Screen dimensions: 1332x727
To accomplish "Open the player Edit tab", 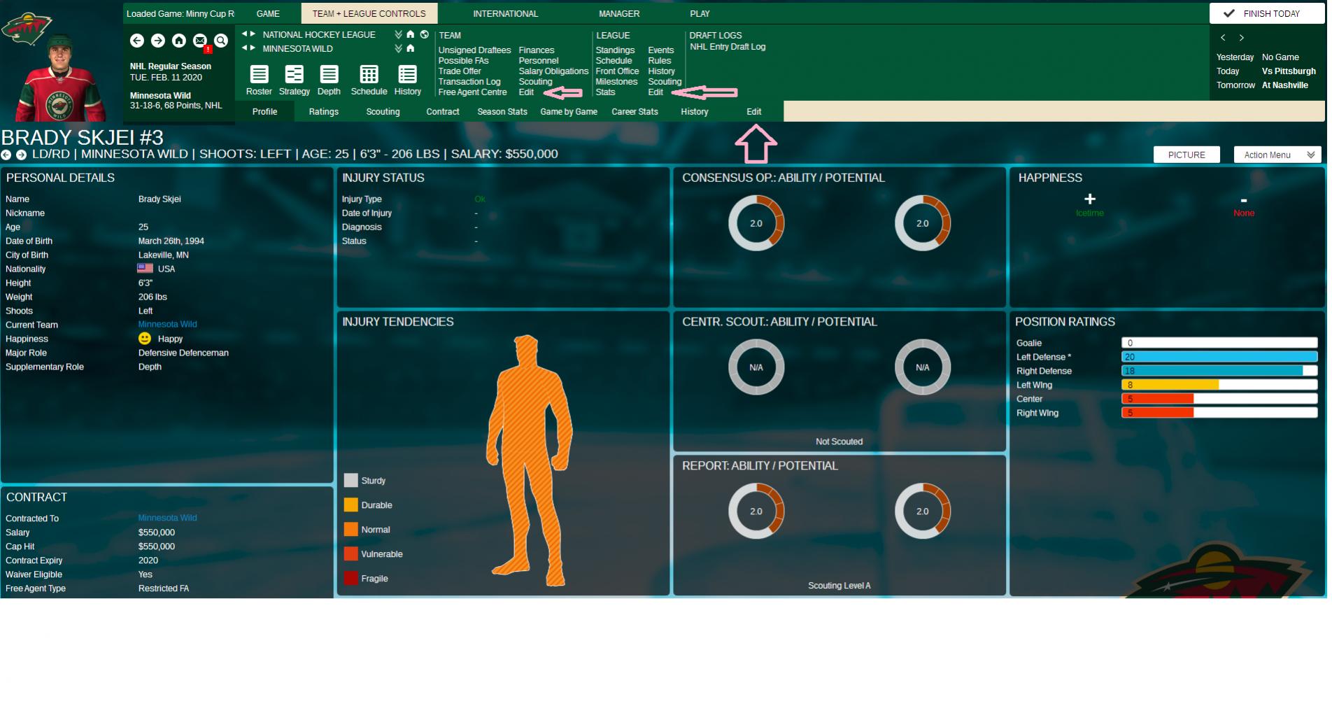I will [x=753, y=112].
